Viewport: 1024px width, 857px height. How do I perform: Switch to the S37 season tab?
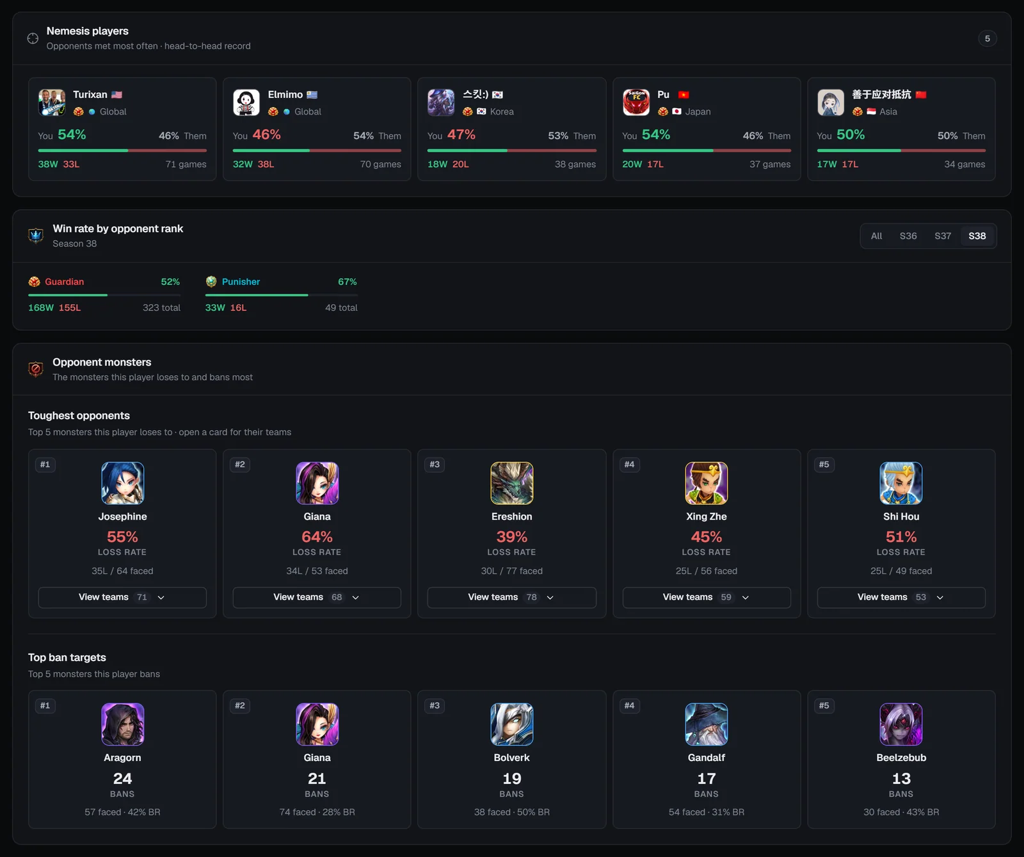tap(943, 236)
